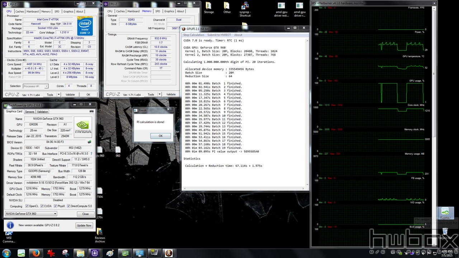
Task: Click the taskbar monitor icon labeled 99
Action: click(154, 253)
